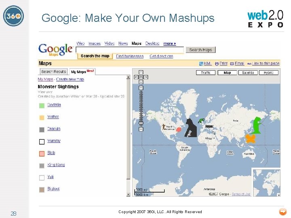Viewport: 291px width, 218px height.
Task: Click the Search Maps button
Action: 200,50
